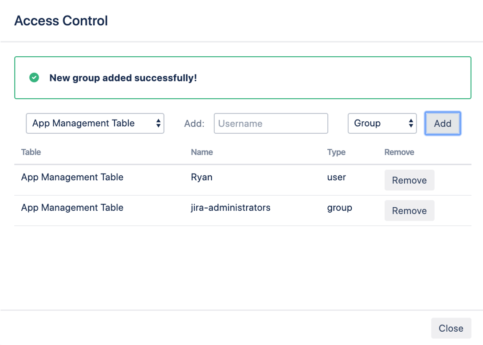This screenshot has width=483, height=345.
Task: Click the 'user' type cell
Action: 336,177
